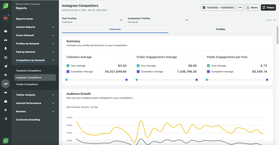Click Followers Average purple Competitor Average swatch
The width and height of the screenshot is (279, 145).
(68, 72)
